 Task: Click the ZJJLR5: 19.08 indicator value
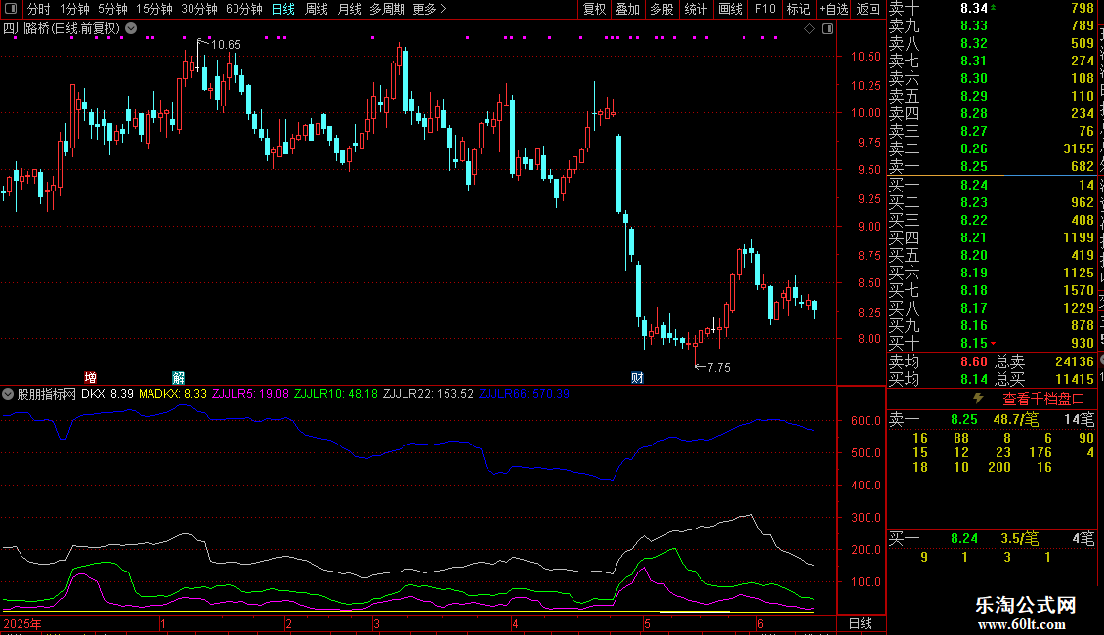(250, 395)
